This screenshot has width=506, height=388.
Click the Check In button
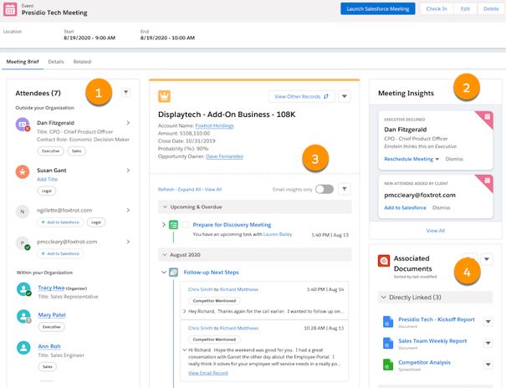[437, 8]
